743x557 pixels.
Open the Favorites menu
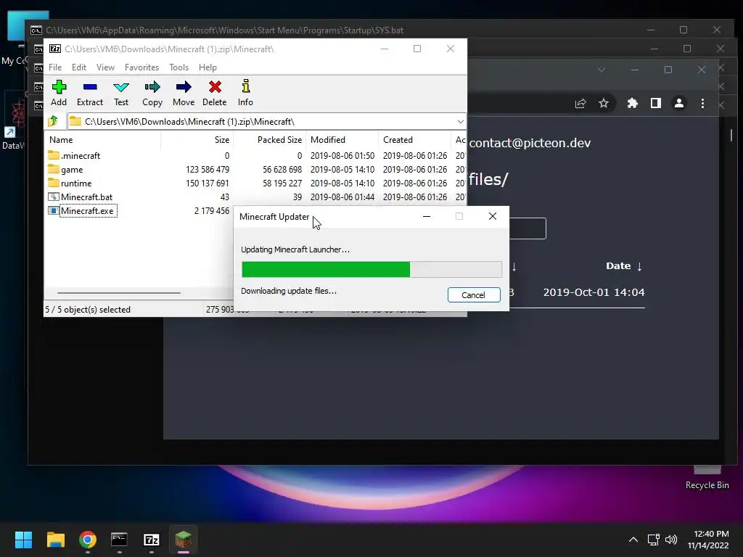pos(141,67)
